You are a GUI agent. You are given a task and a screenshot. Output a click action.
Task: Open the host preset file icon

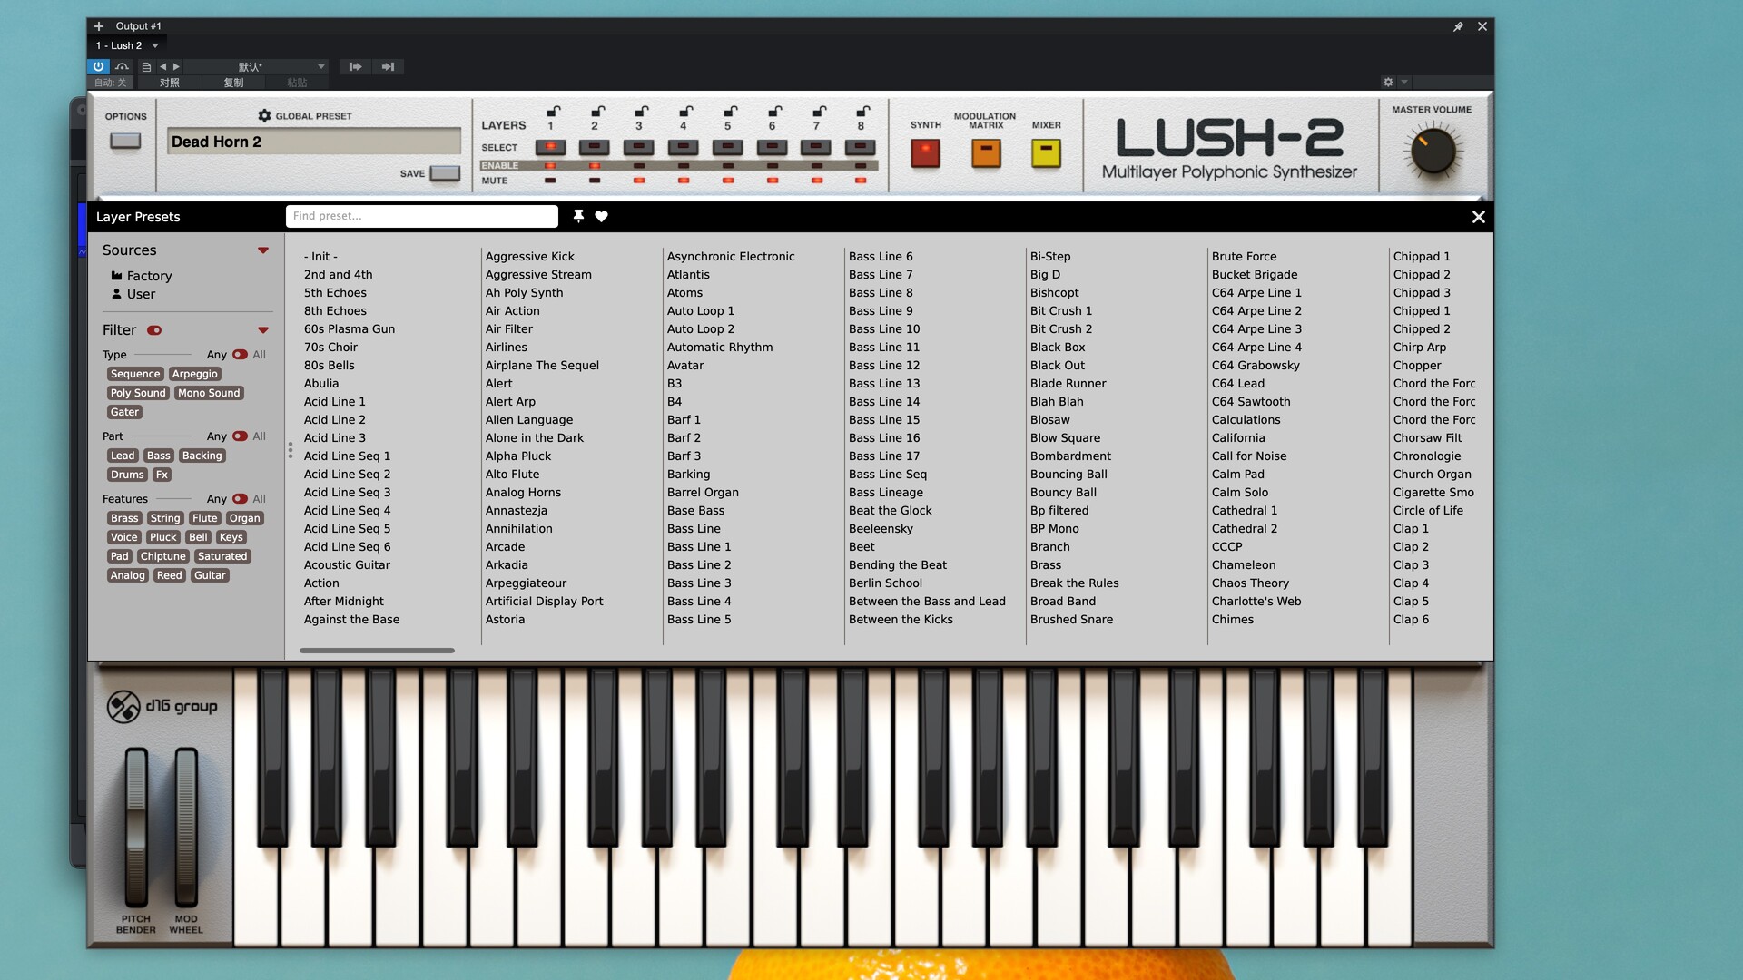(146, 66)
